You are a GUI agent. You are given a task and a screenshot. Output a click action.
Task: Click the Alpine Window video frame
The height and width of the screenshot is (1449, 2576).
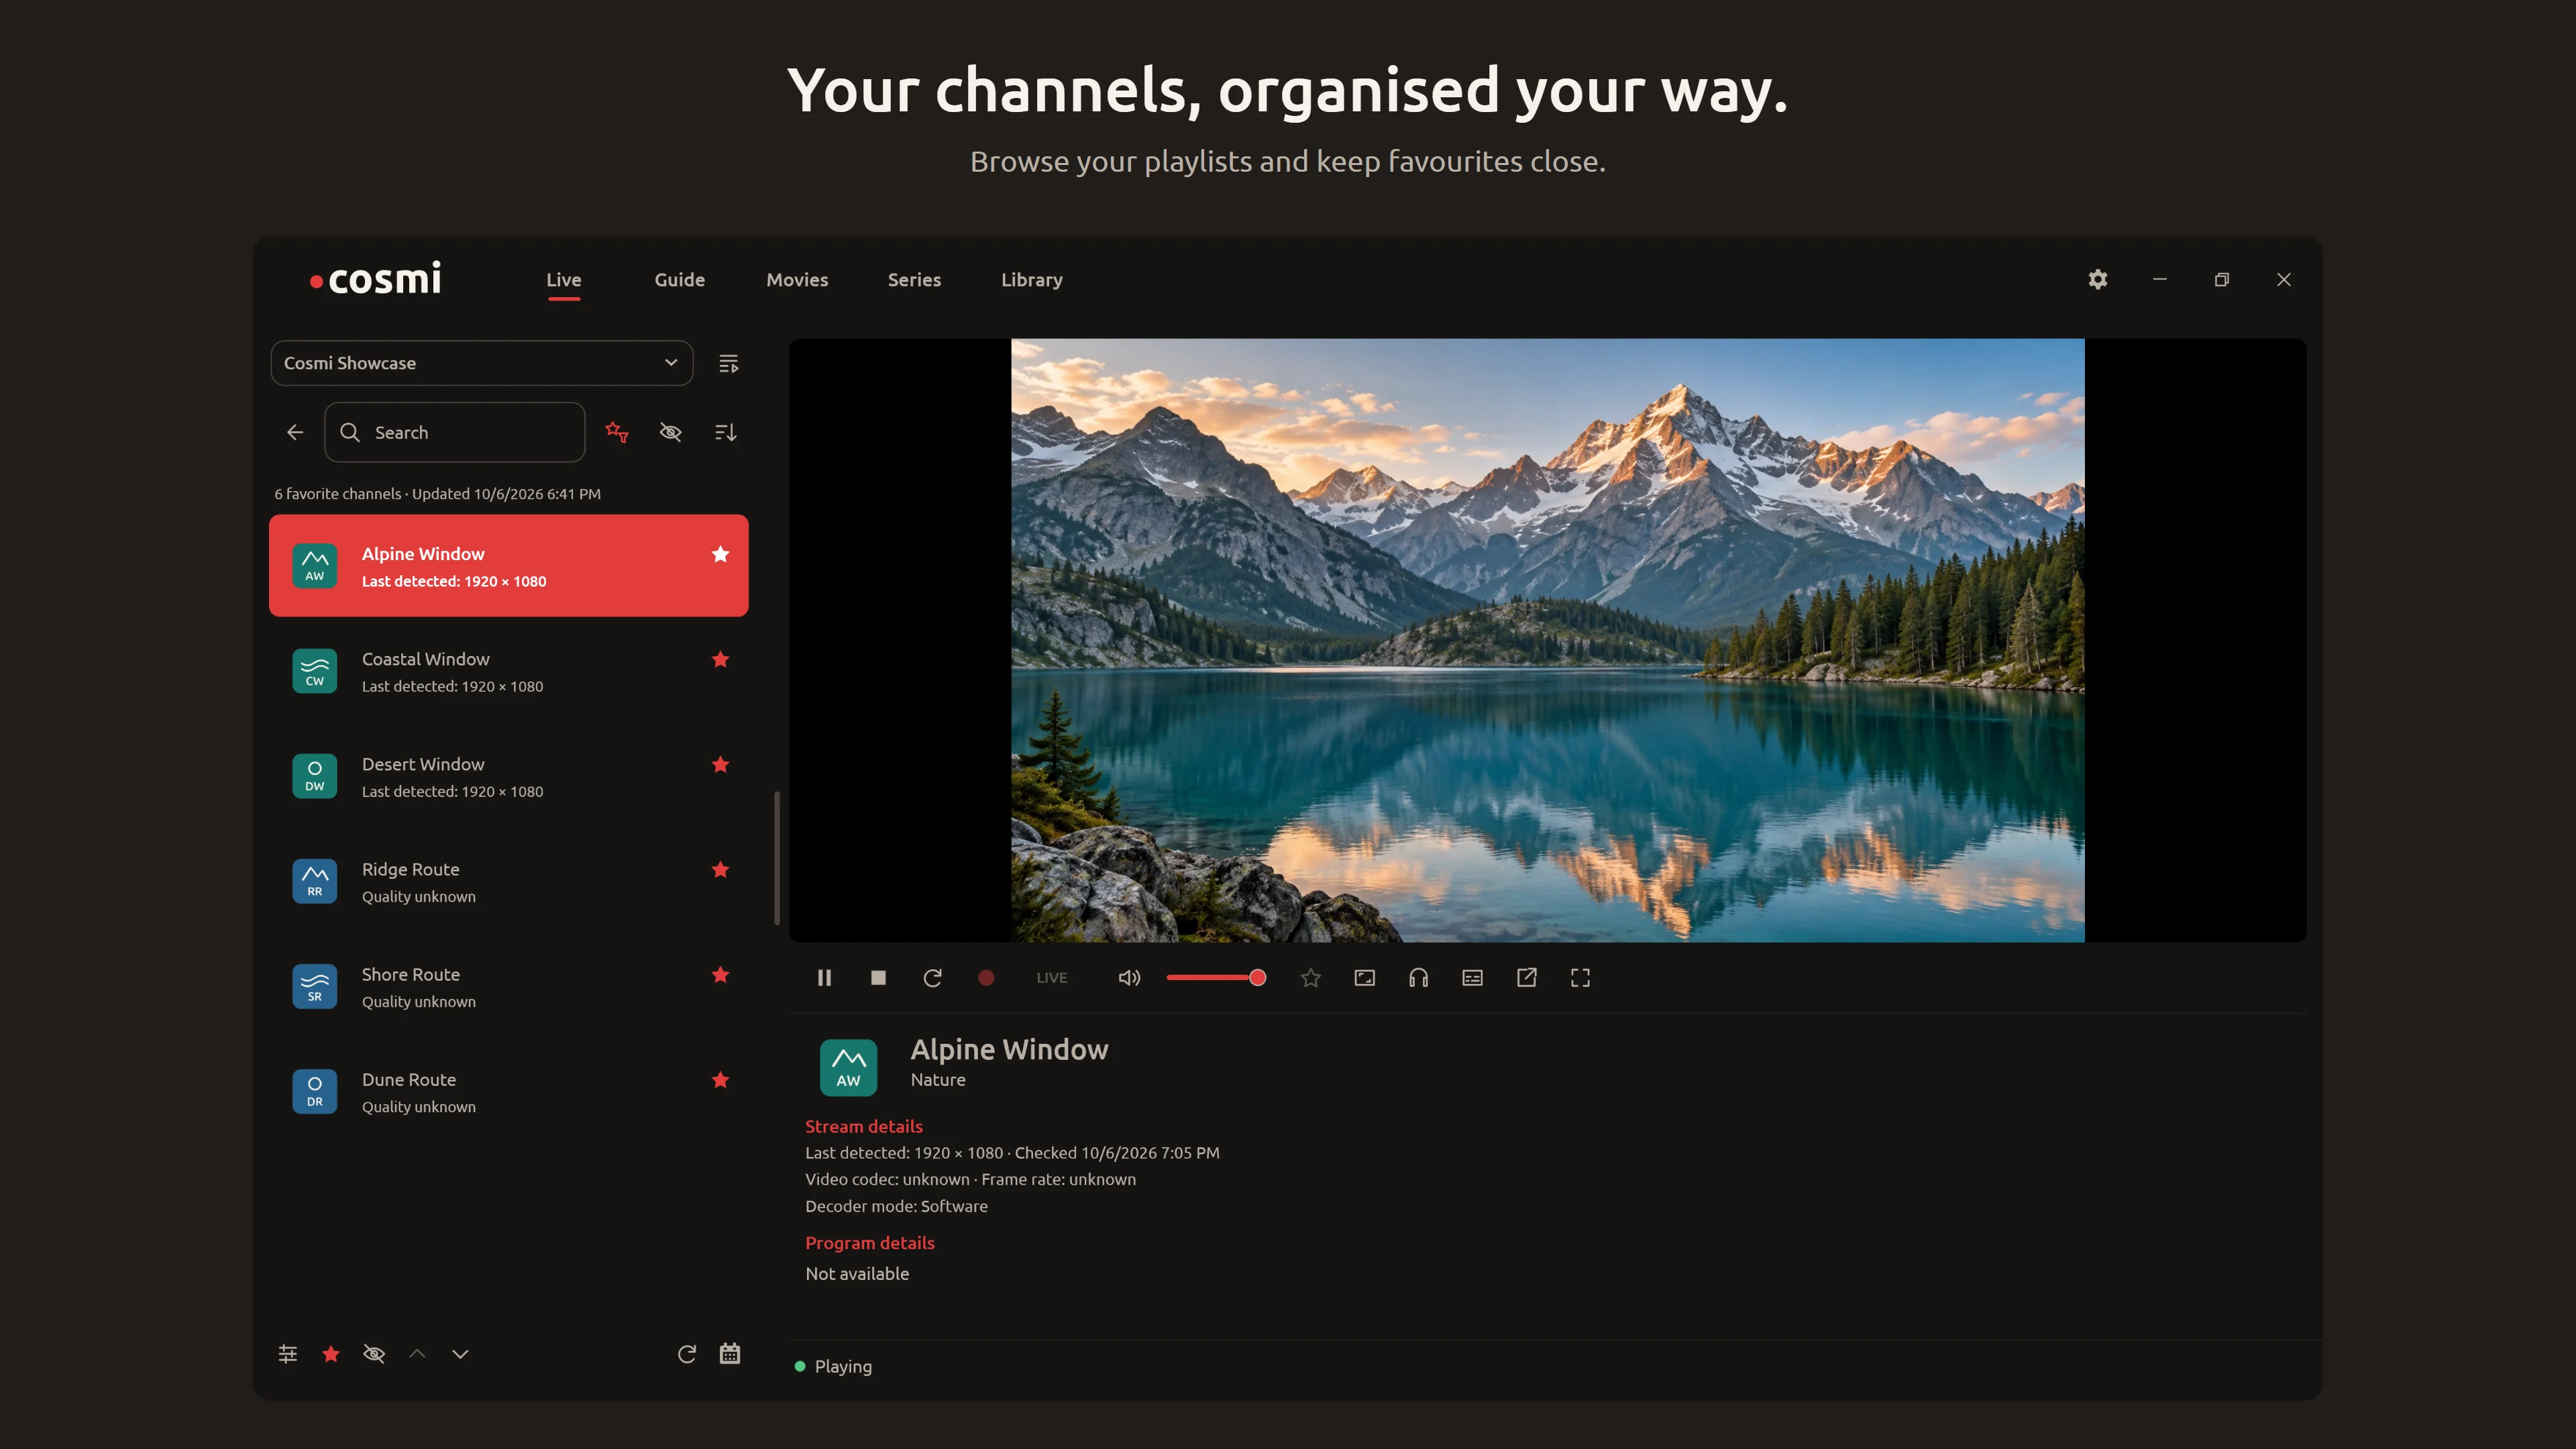click(1547, 640)
